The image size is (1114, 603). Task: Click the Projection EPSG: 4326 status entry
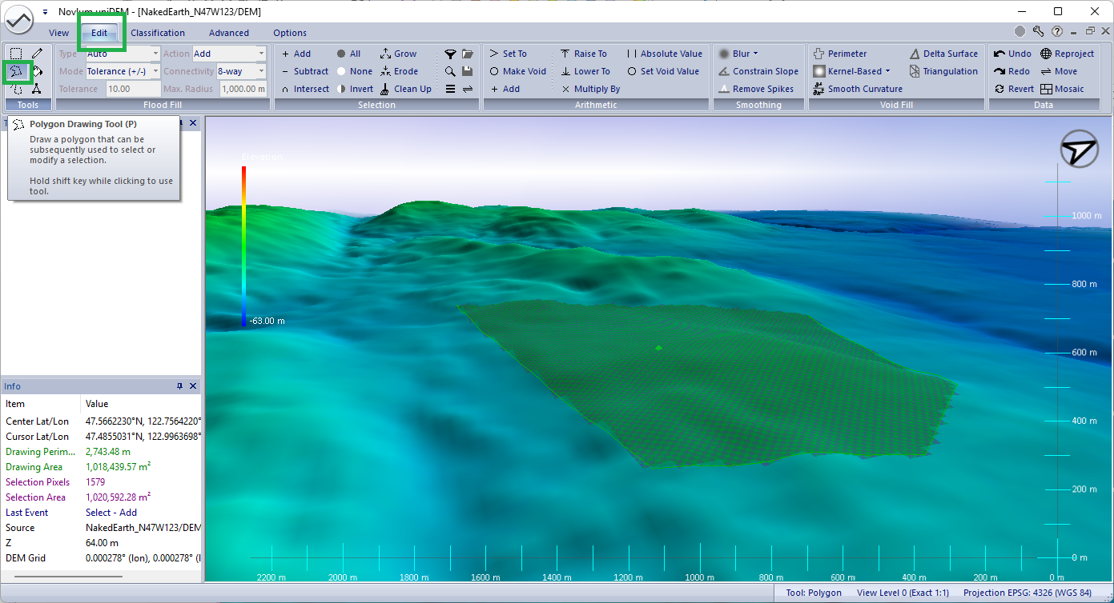pos(1028,593)
